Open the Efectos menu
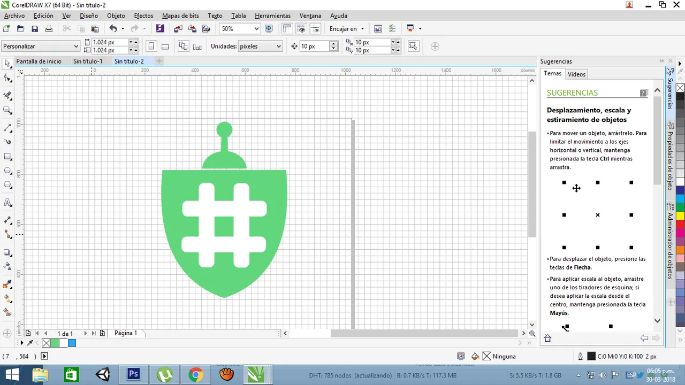The width and height of the screenshot is (685, 385). [143, 16]
